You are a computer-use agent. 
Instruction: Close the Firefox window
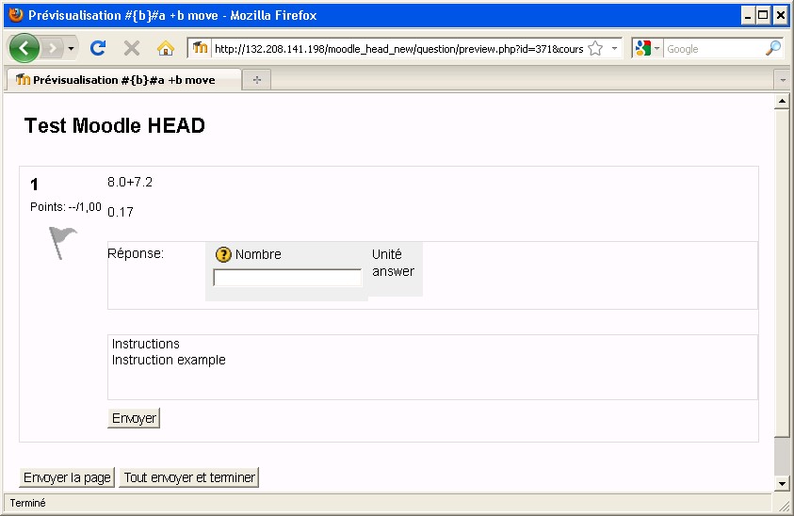(x=781, y=16)
